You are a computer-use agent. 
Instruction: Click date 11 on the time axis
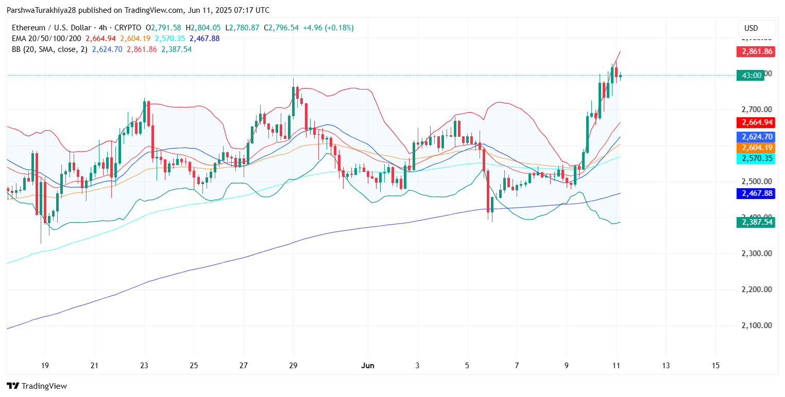[616, 366]
